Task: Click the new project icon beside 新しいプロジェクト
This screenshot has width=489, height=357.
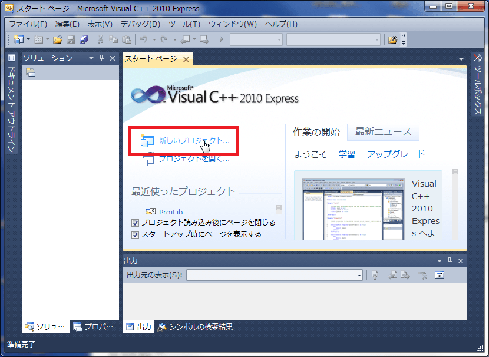Action: [147, 141]
